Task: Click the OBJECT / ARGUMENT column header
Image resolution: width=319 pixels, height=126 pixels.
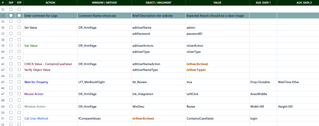Action: (x=159, y=3)
